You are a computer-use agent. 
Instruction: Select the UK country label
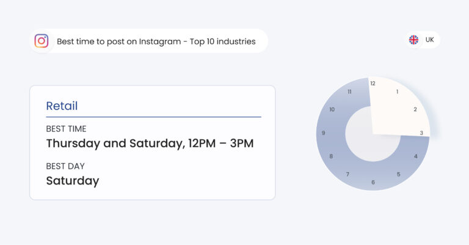pos(429,40)
